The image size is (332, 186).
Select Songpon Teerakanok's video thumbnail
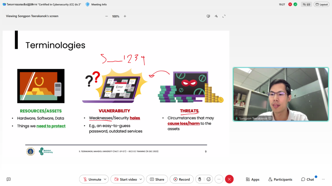[280, 94]
